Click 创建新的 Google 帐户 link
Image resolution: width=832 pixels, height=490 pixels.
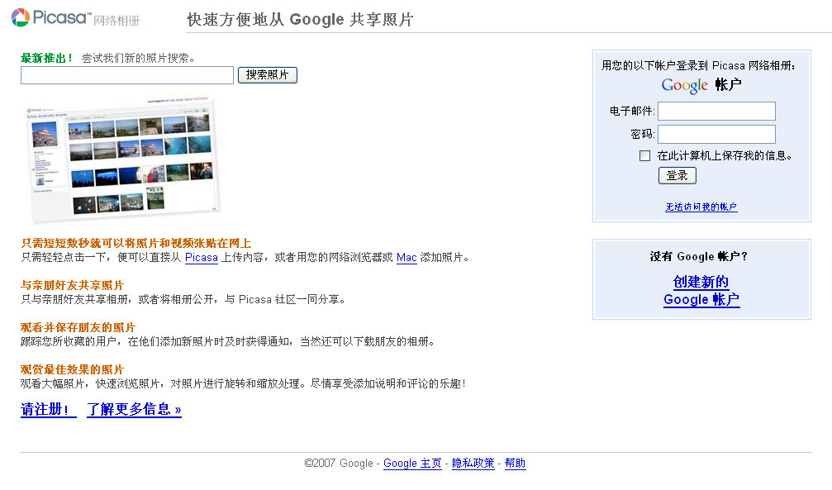point(701,290)
